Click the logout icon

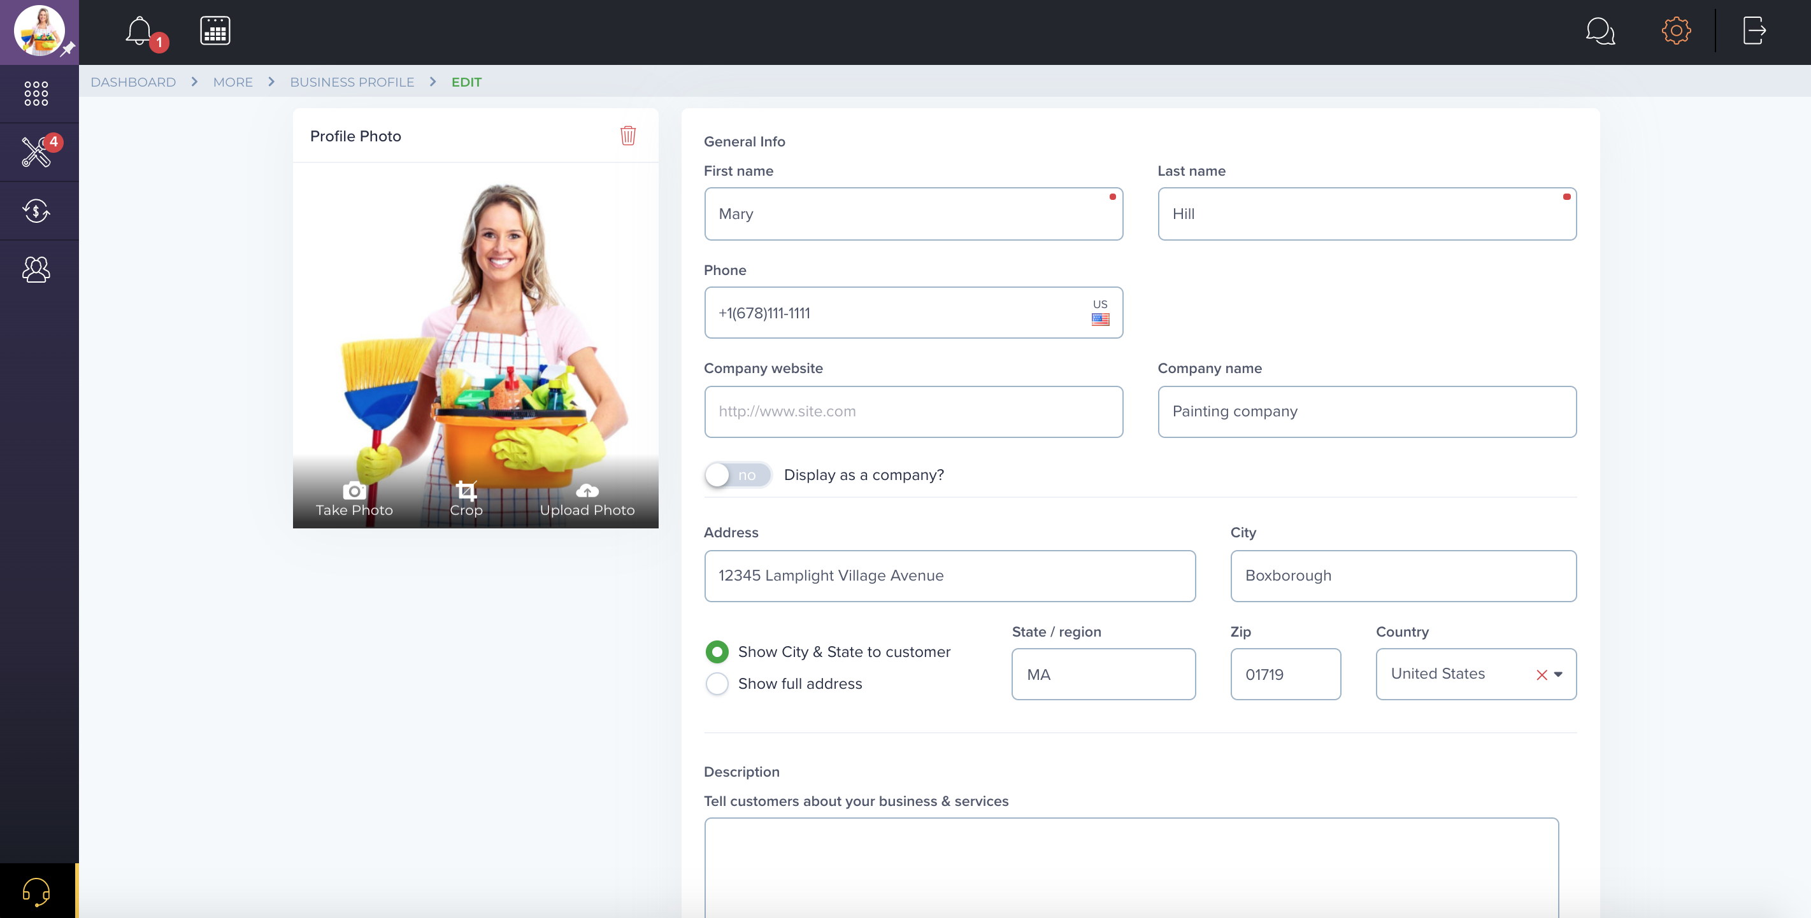(x=1755, y=31)
